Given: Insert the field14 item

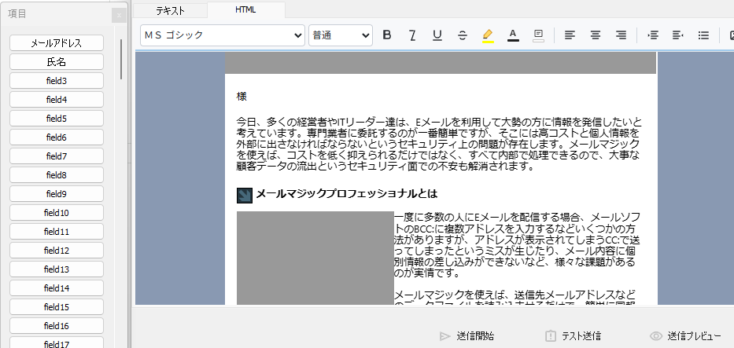Looking at the screenshot, I should pos(56,288).
